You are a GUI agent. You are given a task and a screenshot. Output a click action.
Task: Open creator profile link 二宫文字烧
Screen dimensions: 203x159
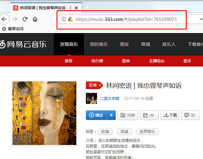coord(110,99)
